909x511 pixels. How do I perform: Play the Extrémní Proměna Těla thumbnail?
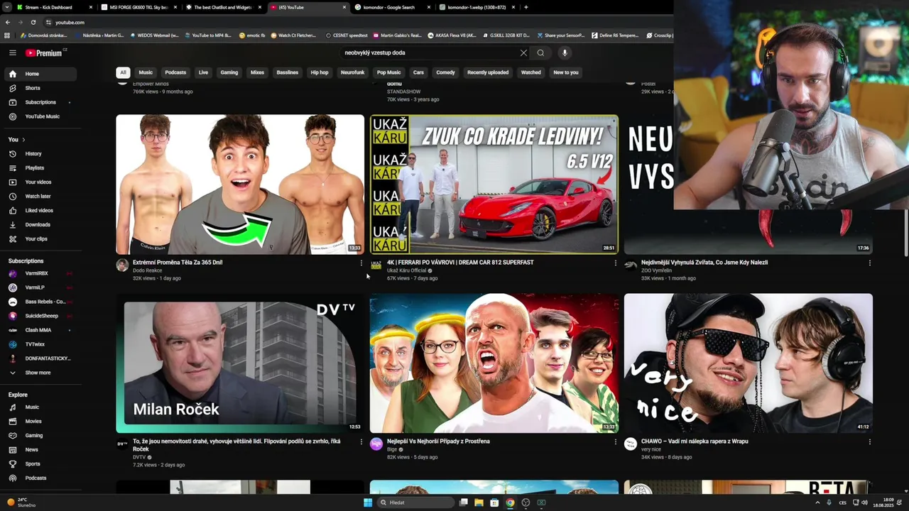tap(240, 185)
